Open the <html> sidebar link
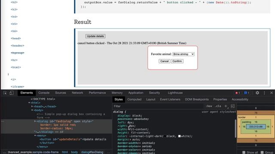This screenshot has width=275, height=154. click(16, 67)
